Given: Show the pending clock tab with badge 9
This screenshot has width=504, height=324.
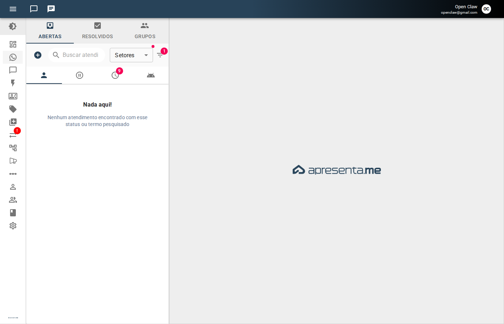Looking at the screenshot, I should tap(115, 75).
